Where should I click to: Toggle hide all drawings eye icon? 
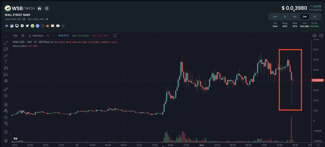[6, 123]
